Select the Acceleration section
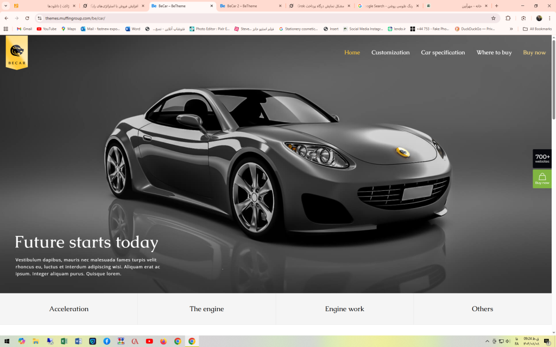Image resolution: width=556 pixels, height=347 pixels. pyautogui.click(x=69, y=309)
